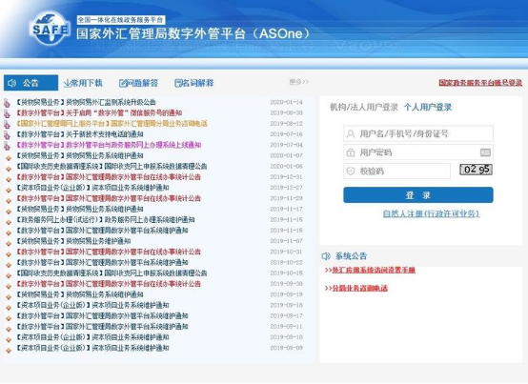
Task: Open 自然人注册(行政许可业务) link
Action: pyautogui.click(x=431, y=213)
